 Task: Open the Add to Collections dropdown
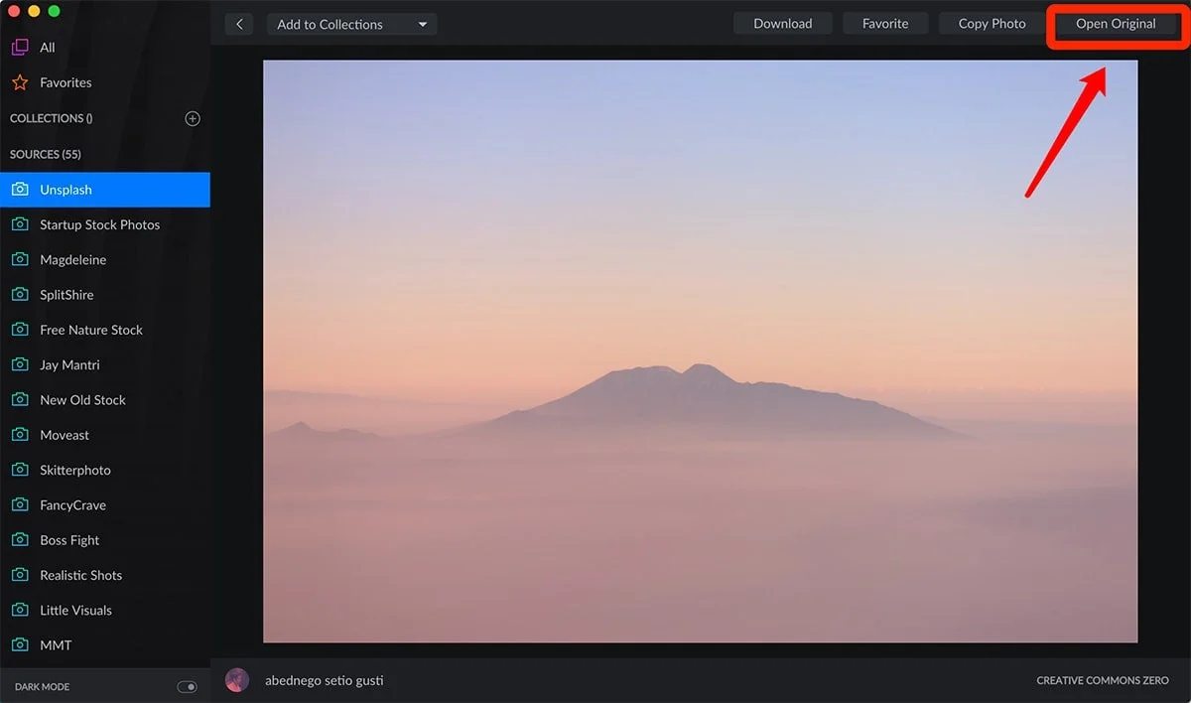point(351,24)
